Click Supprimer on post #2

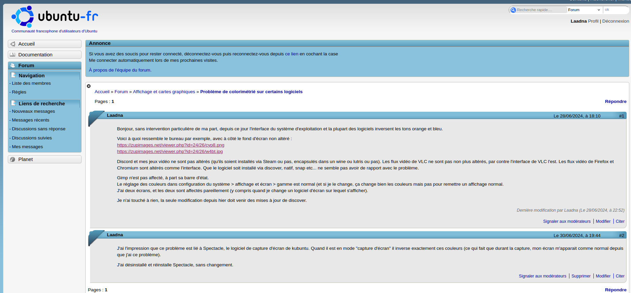581,276
